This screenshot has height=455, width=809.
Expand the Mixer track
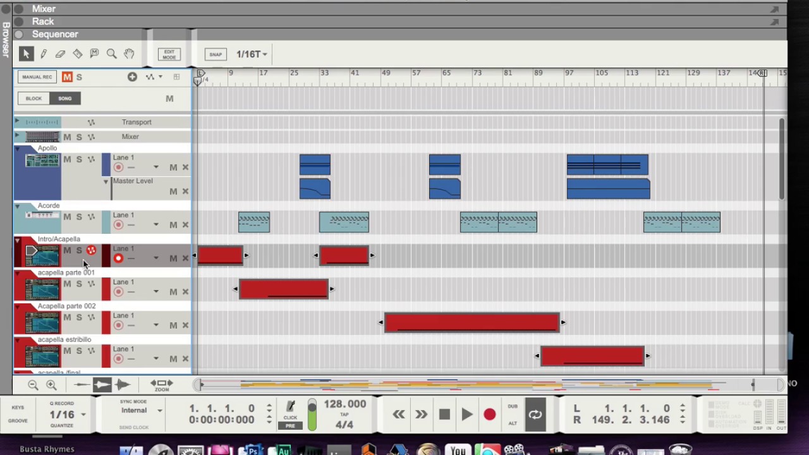point(17,136)
